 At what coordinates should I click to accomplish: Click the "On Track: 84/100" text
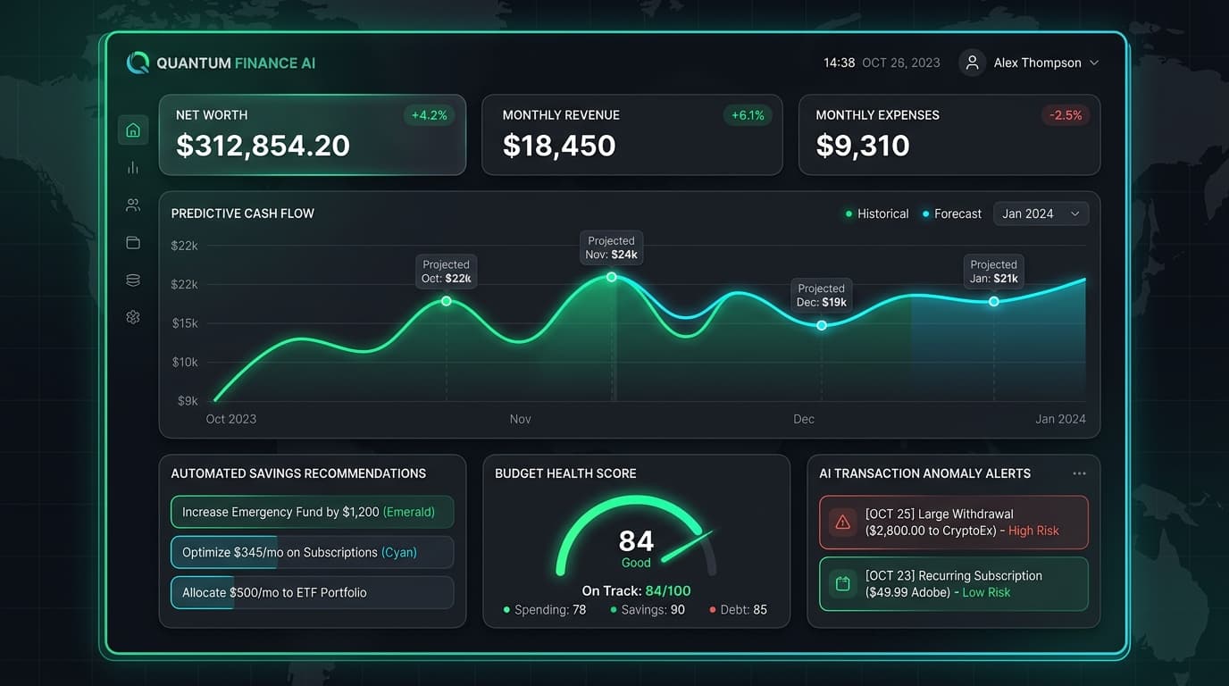(x=636, y=590)
